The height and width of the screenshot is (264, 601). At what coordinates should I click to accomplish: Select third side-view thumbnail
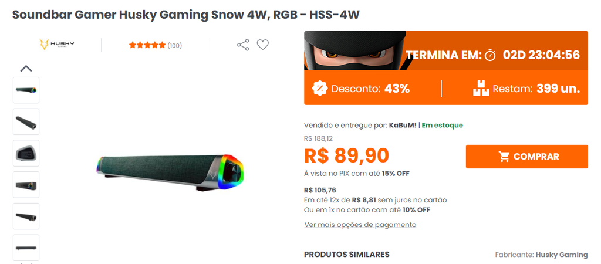26,153
